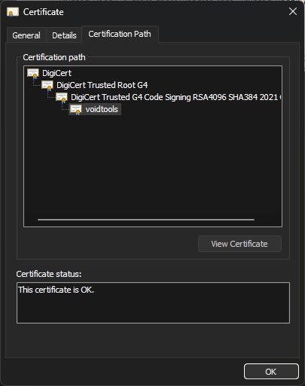Close the Certificate window
Viewport: 305px width, 386px height.
[293, 11]
